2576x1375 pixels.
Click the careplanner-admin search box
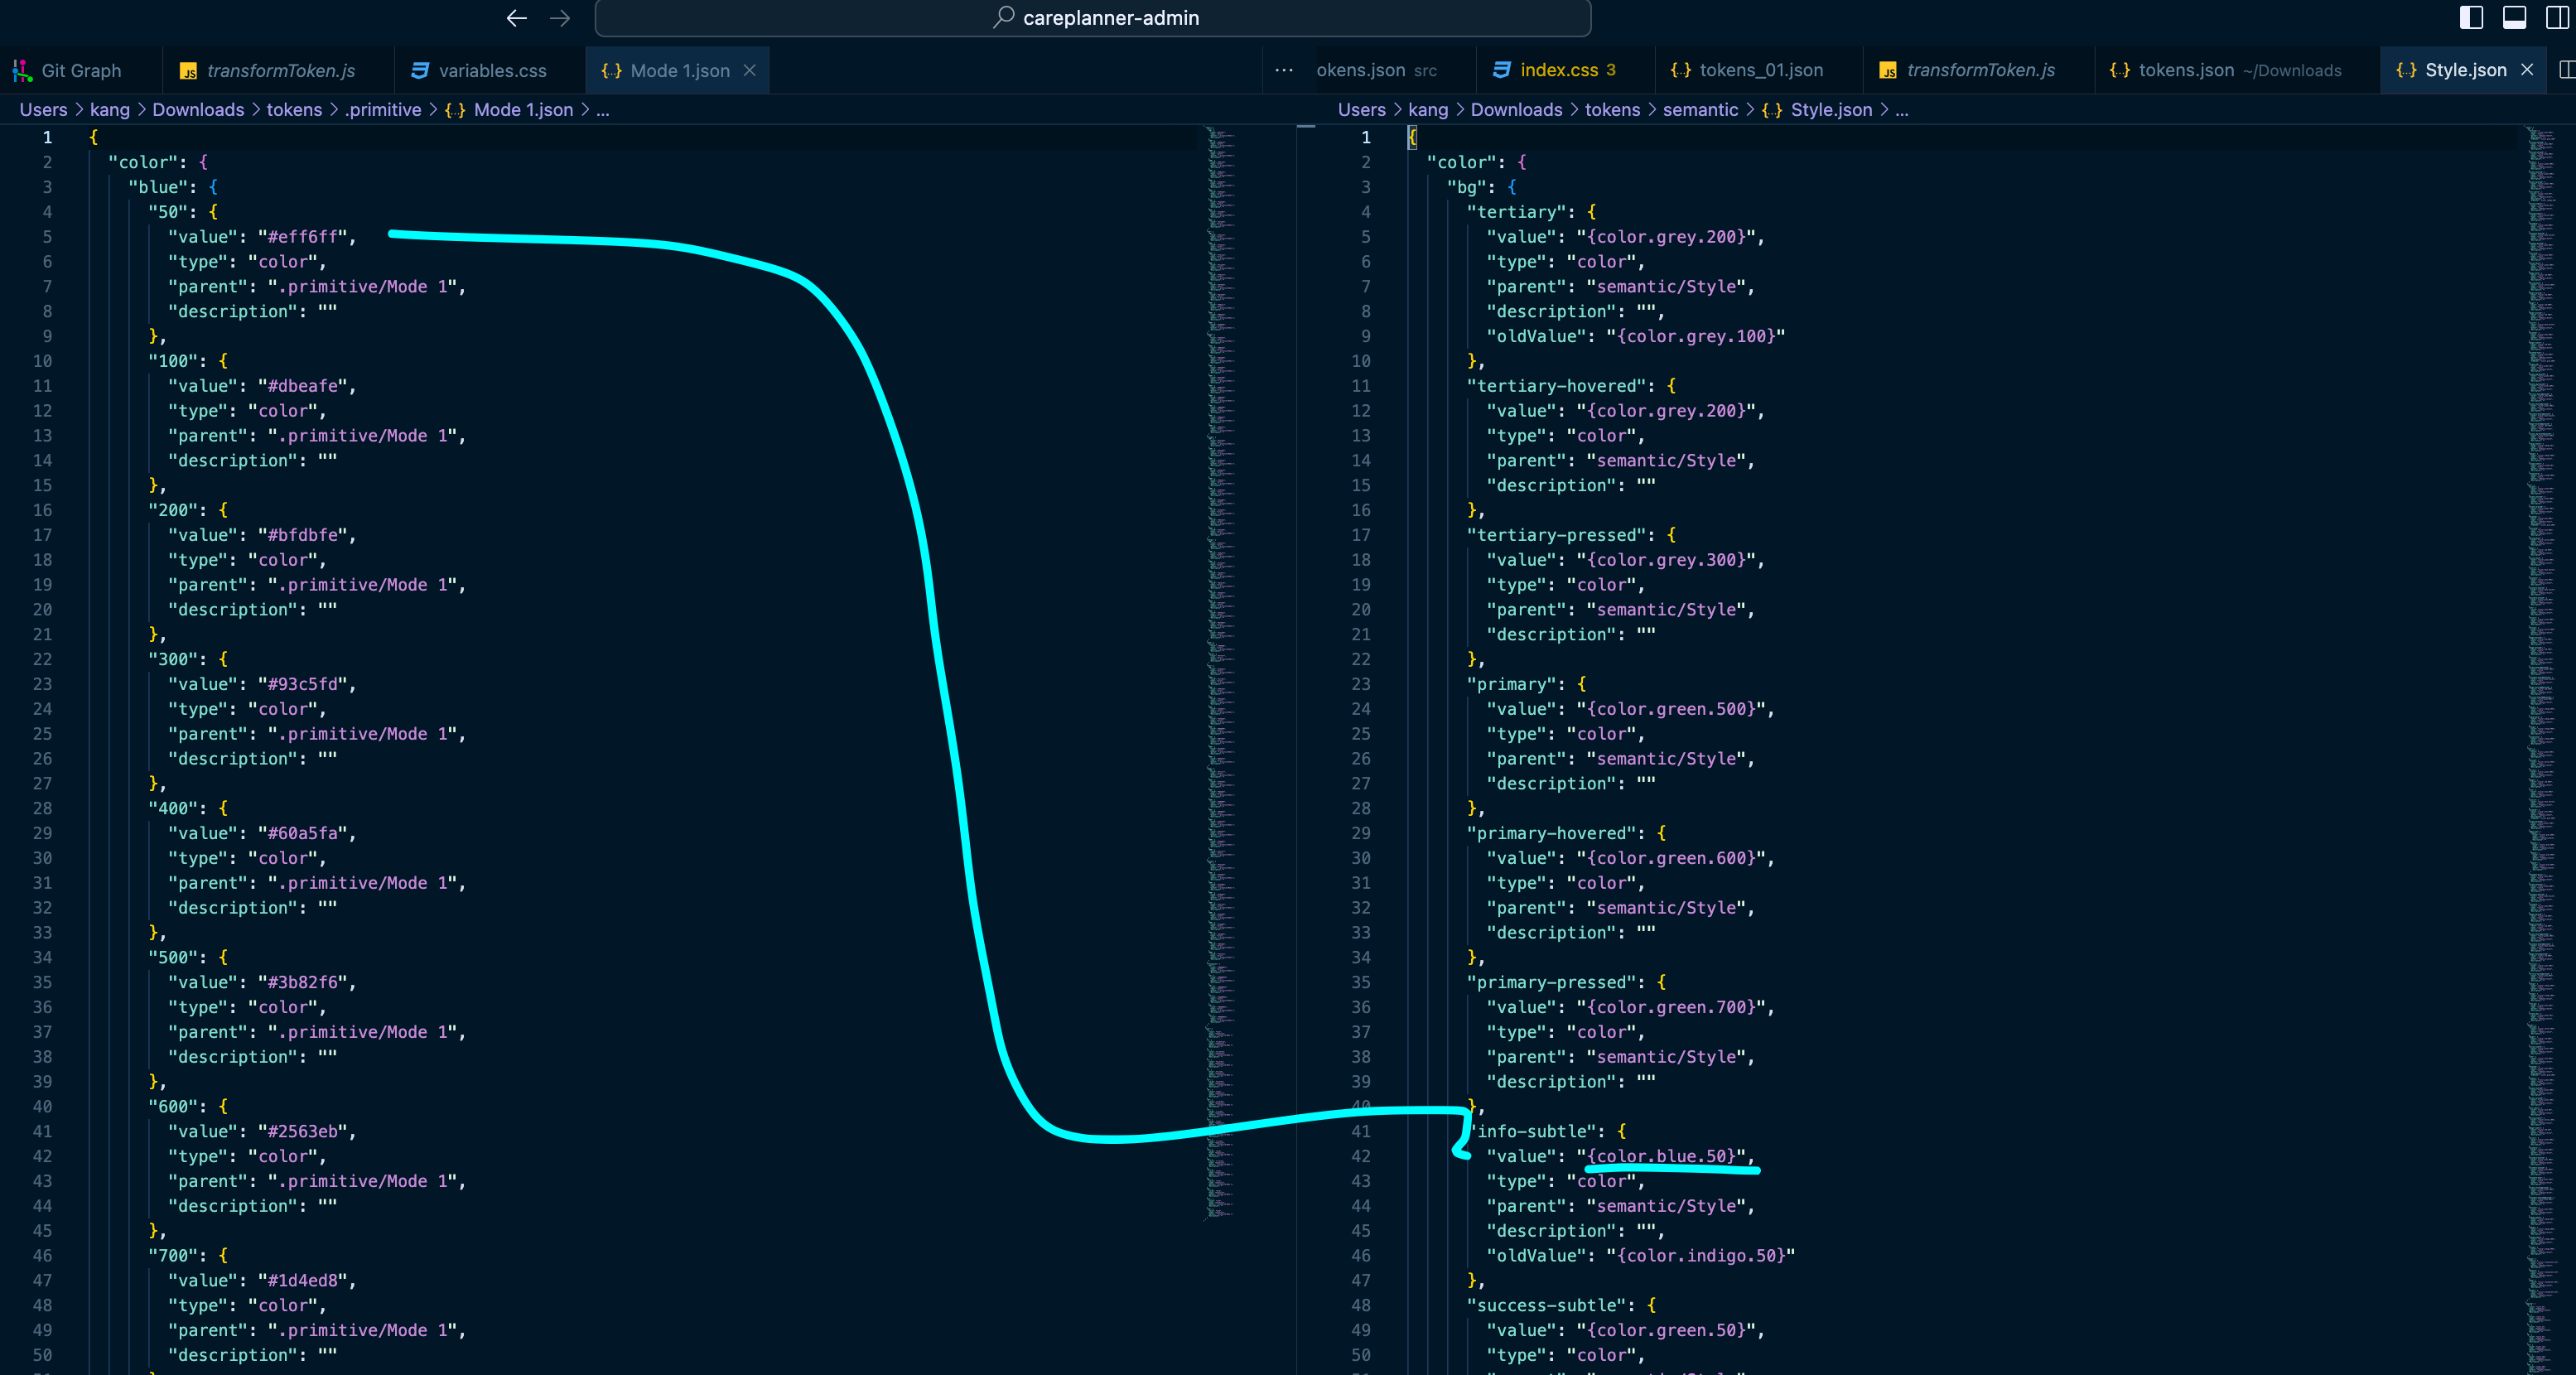tap(1093, 18)
